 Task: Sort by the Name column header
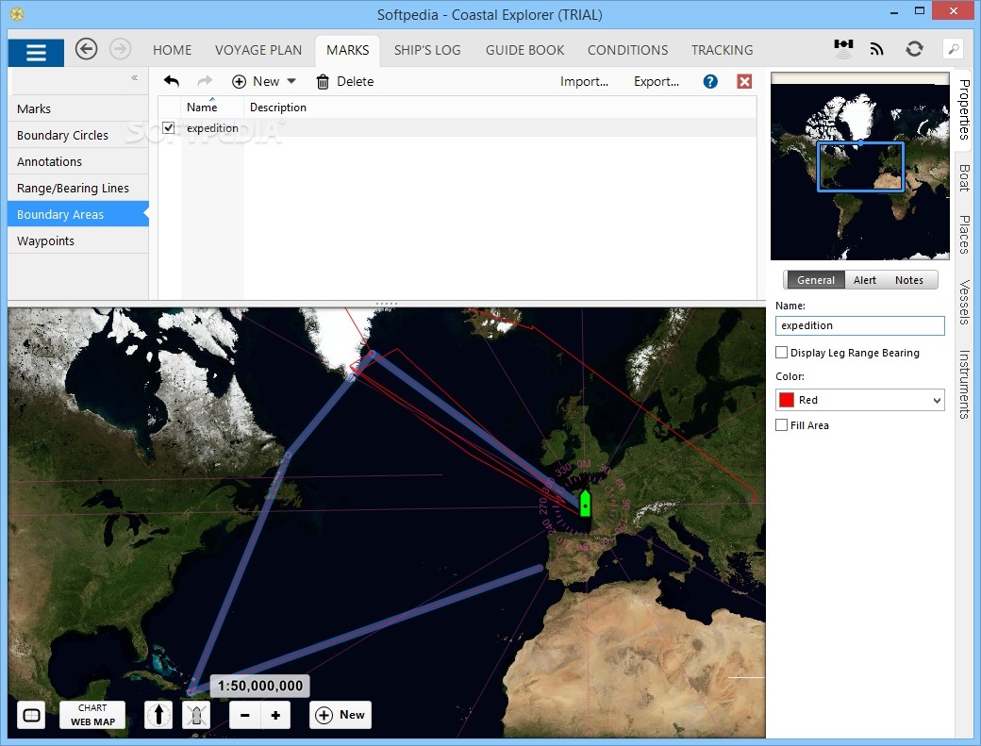tap(212, 107)
